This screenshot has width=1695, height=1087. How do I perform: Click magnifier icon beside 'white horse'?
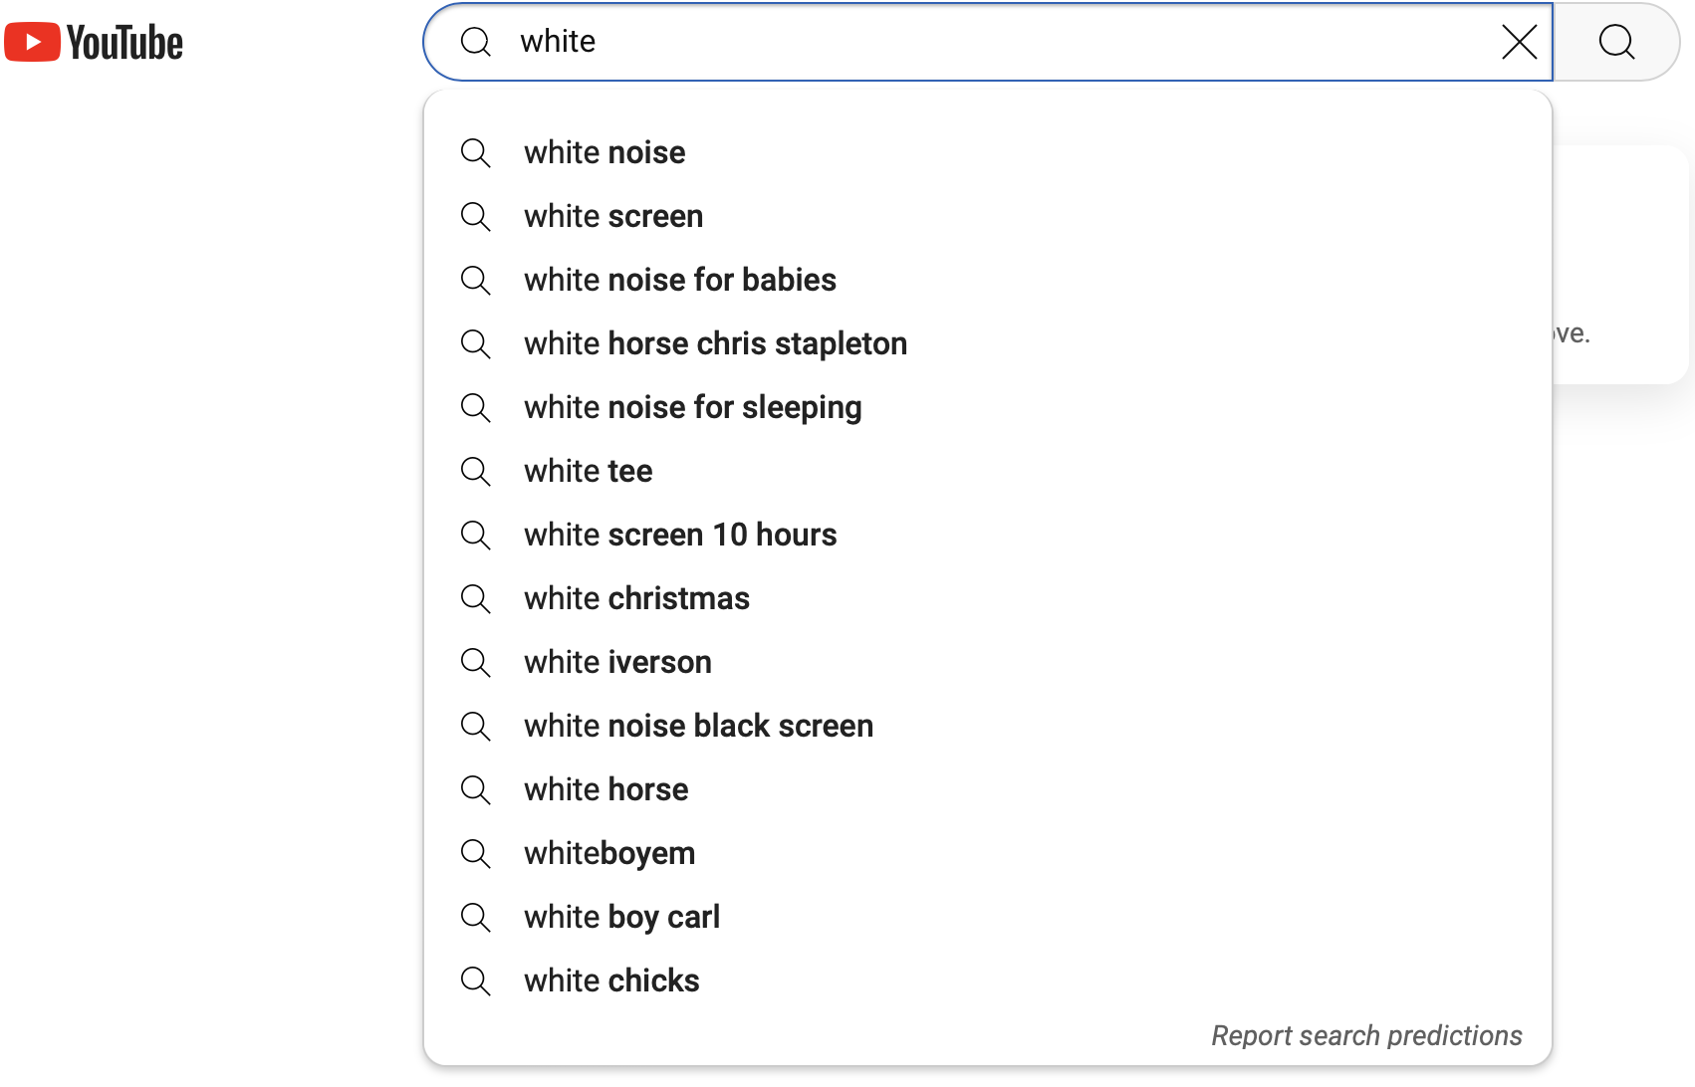tap(476, 789)
